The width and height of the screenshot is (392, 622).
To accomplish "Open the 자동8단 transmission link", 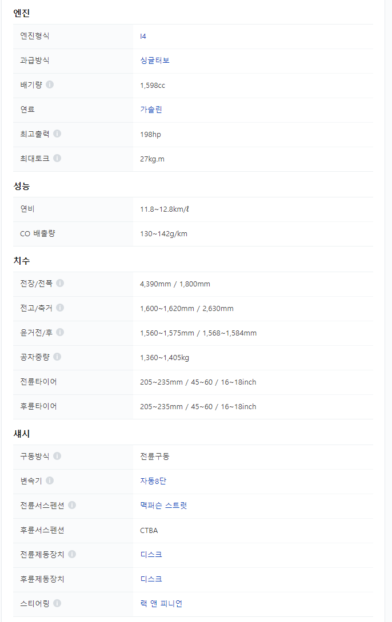I will coord(153,481).
